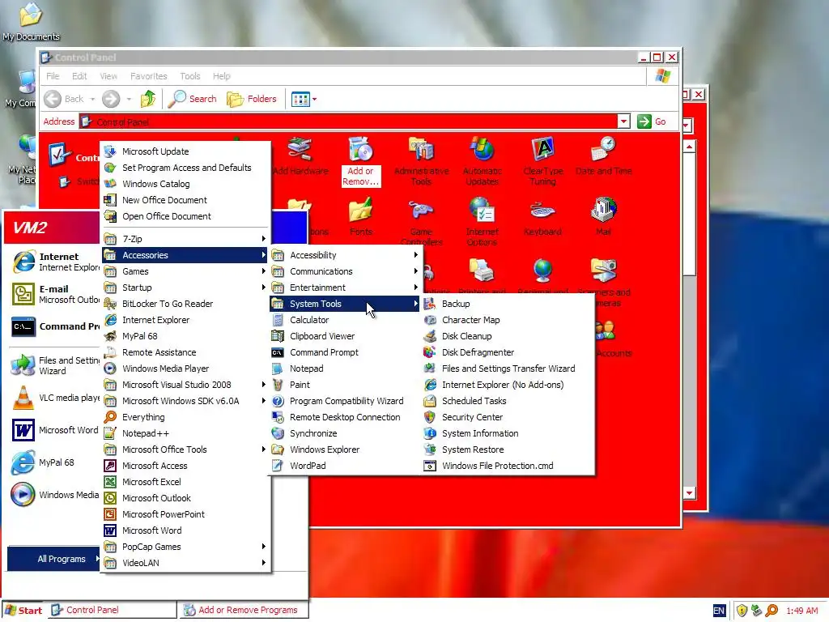Click the Everything search tray icon
The height and width of the screenshot is (622, 829).
click(x=772, y=611)
